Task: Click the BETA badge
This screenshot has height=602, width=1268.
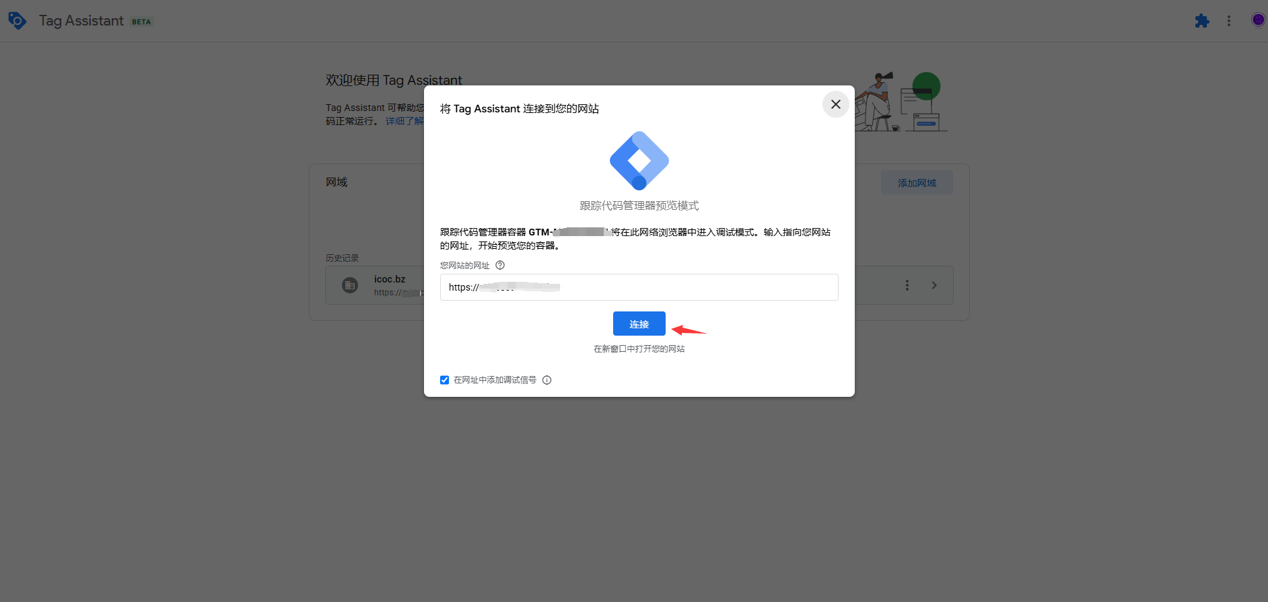Action: 141,22
